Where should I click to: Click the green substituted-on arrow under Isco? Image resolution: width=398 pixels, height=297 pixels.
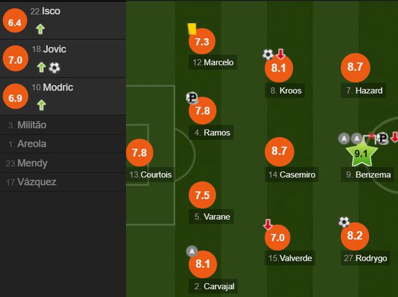coord(40,29)
